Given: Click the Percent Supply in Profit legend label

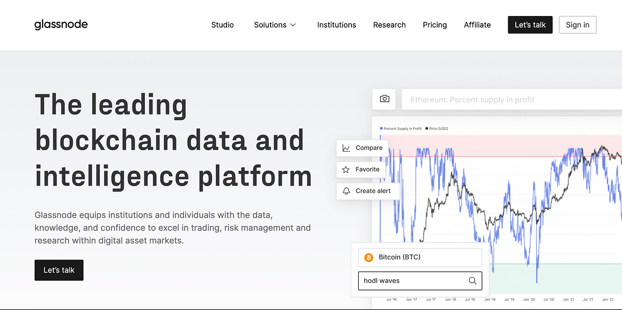Looking at the screenshot, I should (403, 129).
